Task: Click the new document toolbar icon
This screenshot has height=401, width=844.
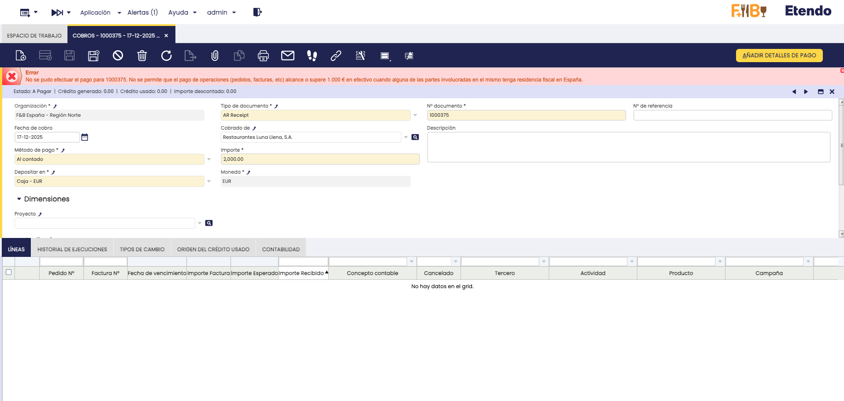Action: 21,56
